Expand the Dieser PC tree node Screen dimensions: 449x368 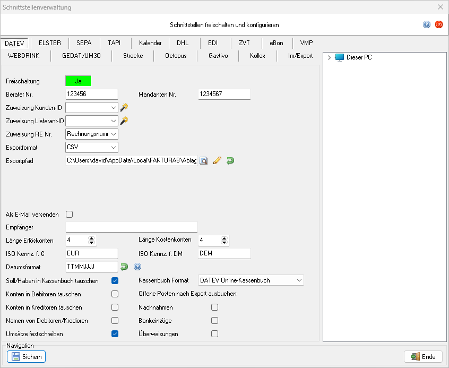click(329, 57)
